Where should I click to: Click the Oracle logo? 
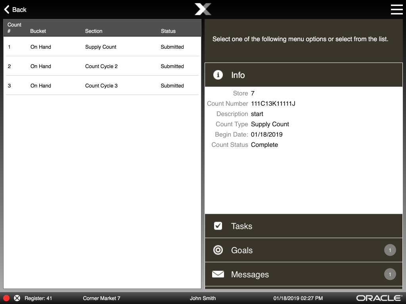(379, 298)
